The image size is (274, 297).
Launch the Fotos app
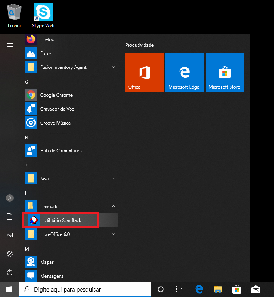point(71,53)
